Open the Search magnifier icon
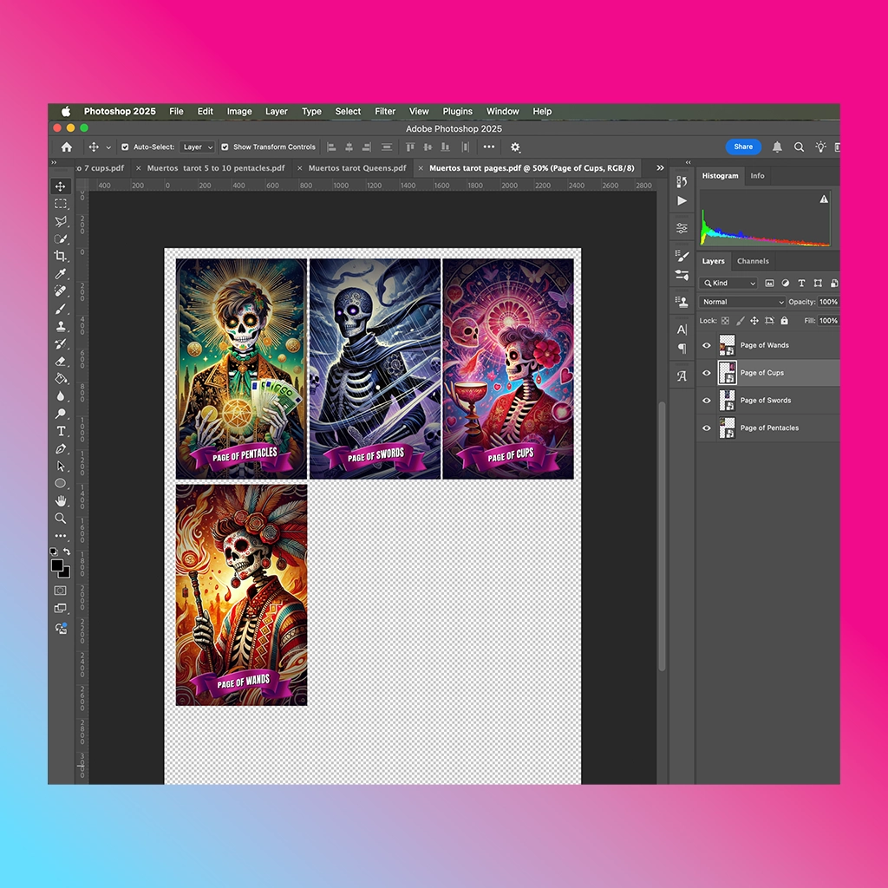 [799, 147]
